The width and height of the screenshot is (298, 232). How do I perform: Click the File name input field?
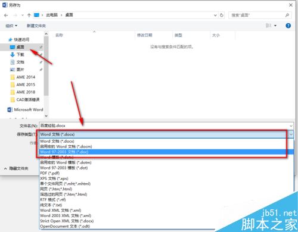point(164,126)
